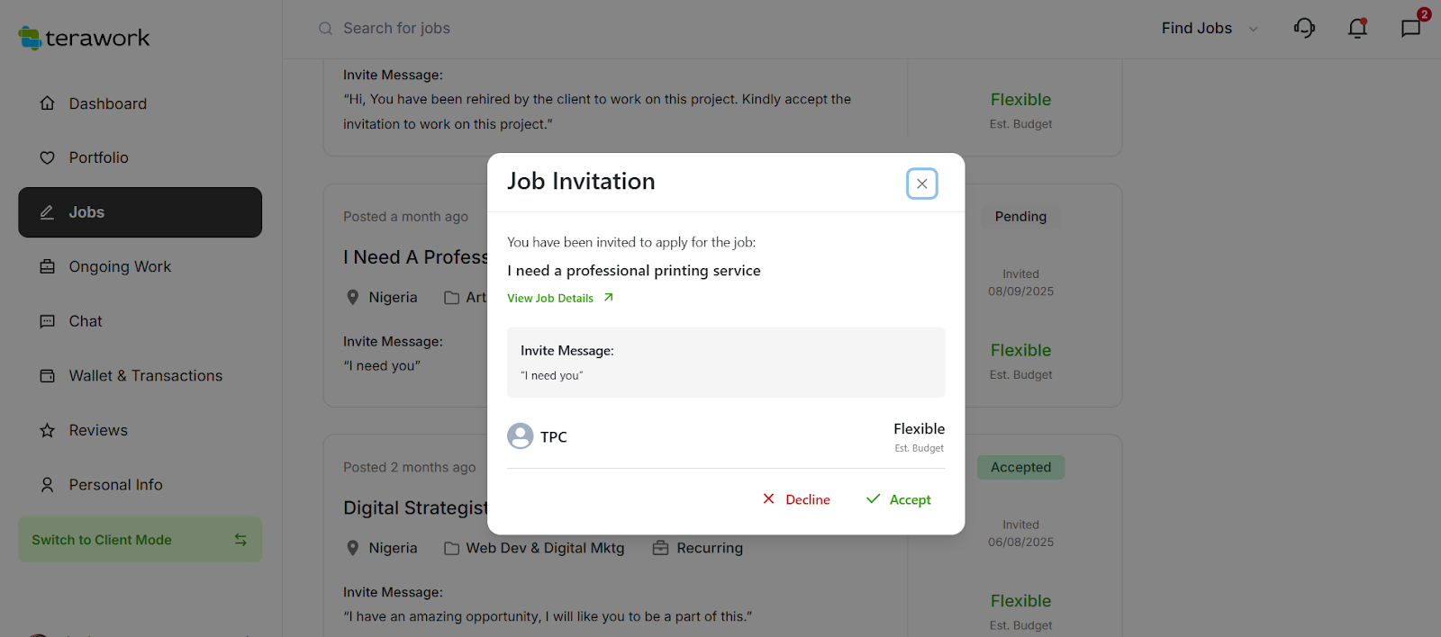Click the terawork logo
The width and height of the screenshot is (1441, 637).
coord(85,38)
